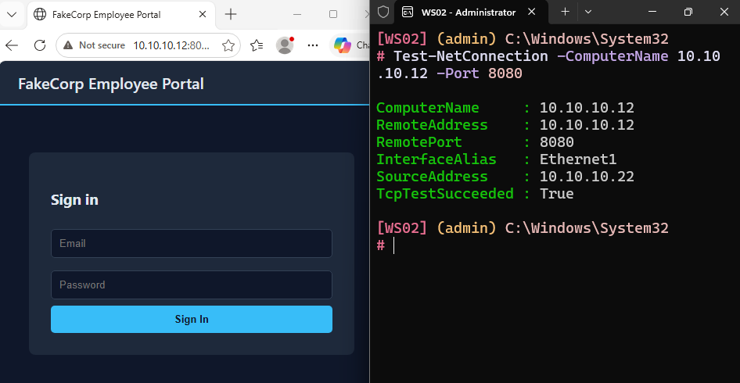Close the WS02 - Administrator terminal tab
Viewport: 740px width, 383px height.
click(531, 12)
